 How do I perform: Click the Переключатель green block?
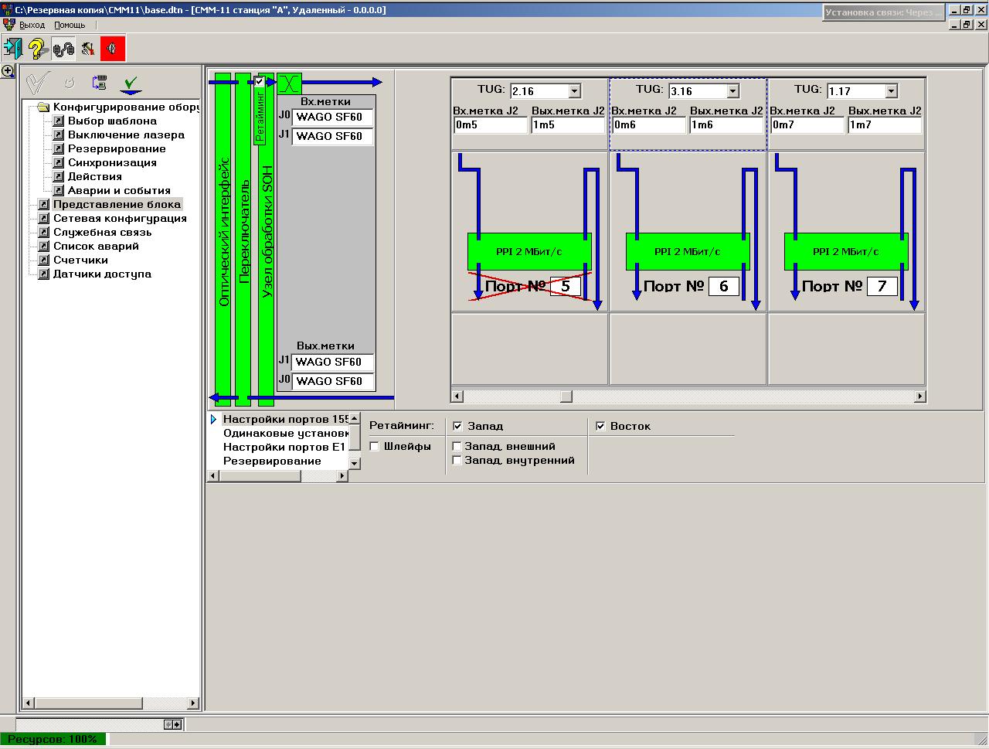tap(243, 240)
